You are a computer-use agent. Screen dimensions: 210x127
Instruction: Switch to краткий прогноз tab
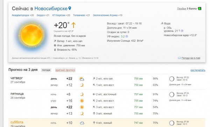[65, 70]
